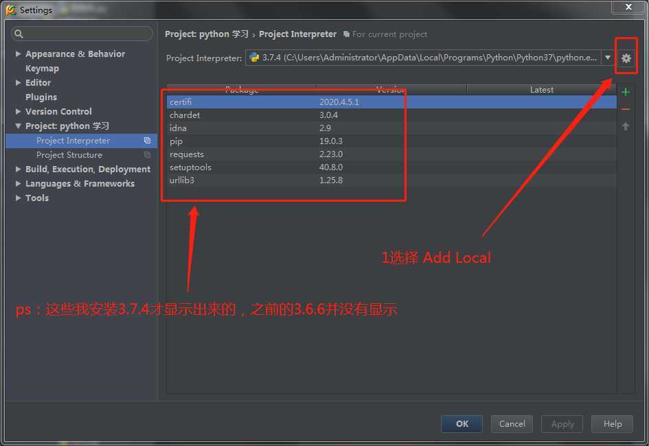The width and height of the screenshot is (649, 446).
Task: Click version 19.0.3 cell
Action: tap(331, 141)
